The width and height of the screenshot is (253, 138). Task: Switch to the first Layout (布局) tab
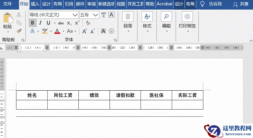click(58, 4)
